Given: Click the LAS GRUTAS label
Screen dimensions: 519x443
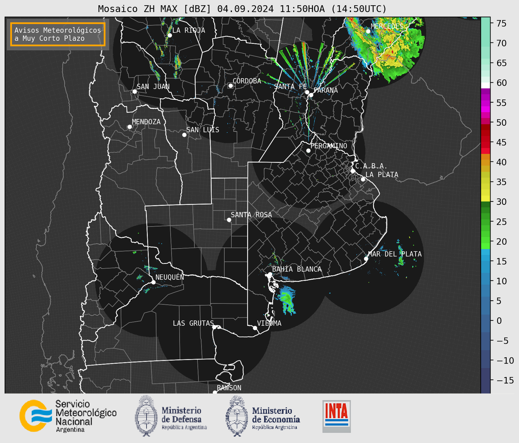Looking at the screenshot, I should coord(193,323).
